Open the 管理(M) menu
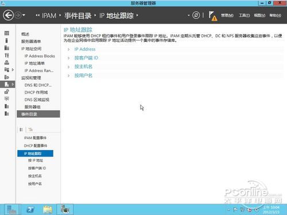 click(x=227, y=15)
